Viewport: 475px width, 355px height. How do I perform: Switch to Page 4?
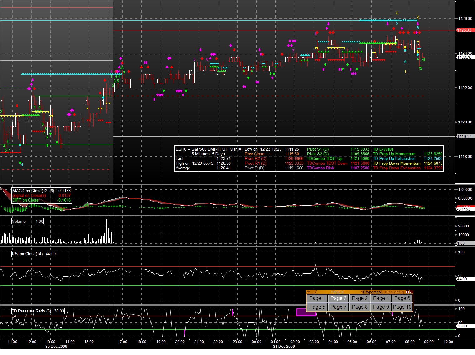(x=381, y=298)
